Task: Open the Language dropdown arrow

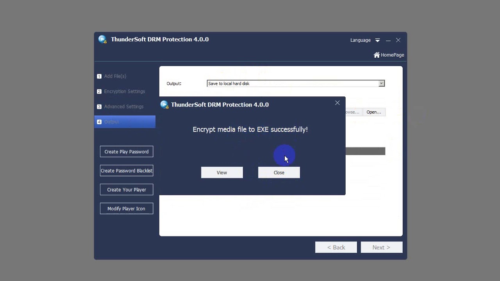Action: pyautogui.click(x=377, y=40)
